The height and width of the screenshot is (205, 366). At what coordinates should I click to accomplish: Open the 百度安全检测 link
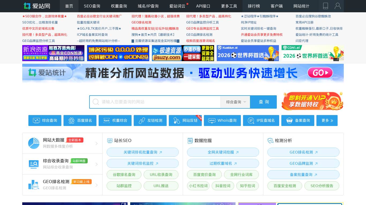coord(285,186)
